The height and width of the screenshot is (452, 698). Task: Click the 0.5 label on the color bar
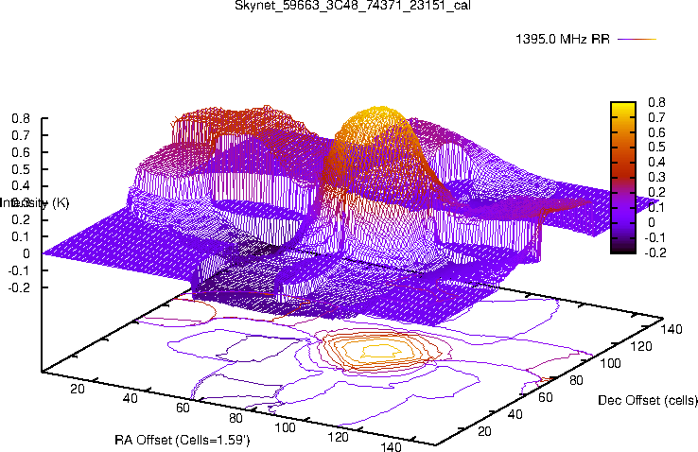tap(656, 148)
